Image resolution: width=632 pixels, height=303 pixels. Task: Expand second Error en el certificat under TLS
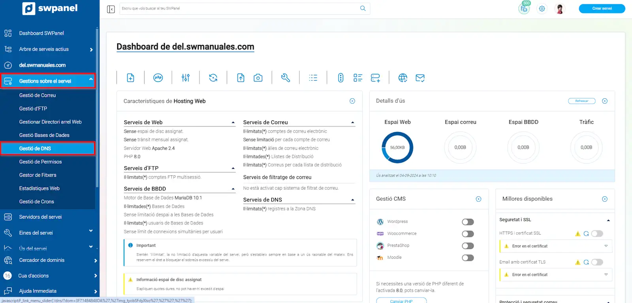coord(606,274)
